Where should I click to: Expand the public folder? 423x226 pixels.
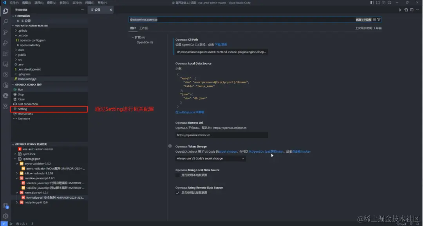tap(16, 55)
